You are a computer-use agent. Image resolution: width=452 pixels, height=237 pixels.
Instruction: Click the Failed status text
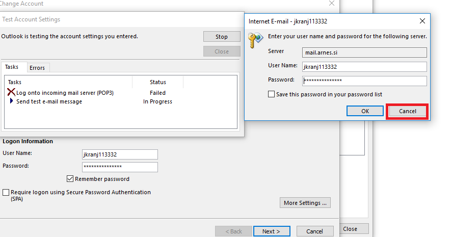(x=157, y=93)
